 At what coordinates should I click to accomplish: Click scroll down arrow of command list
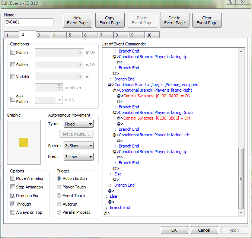pyautogui.click(x=241, y=212)
